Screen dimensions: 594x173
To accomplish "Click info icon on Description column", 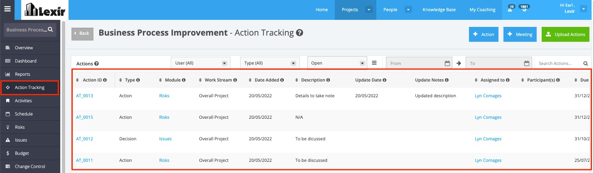I will coord(328,80).
